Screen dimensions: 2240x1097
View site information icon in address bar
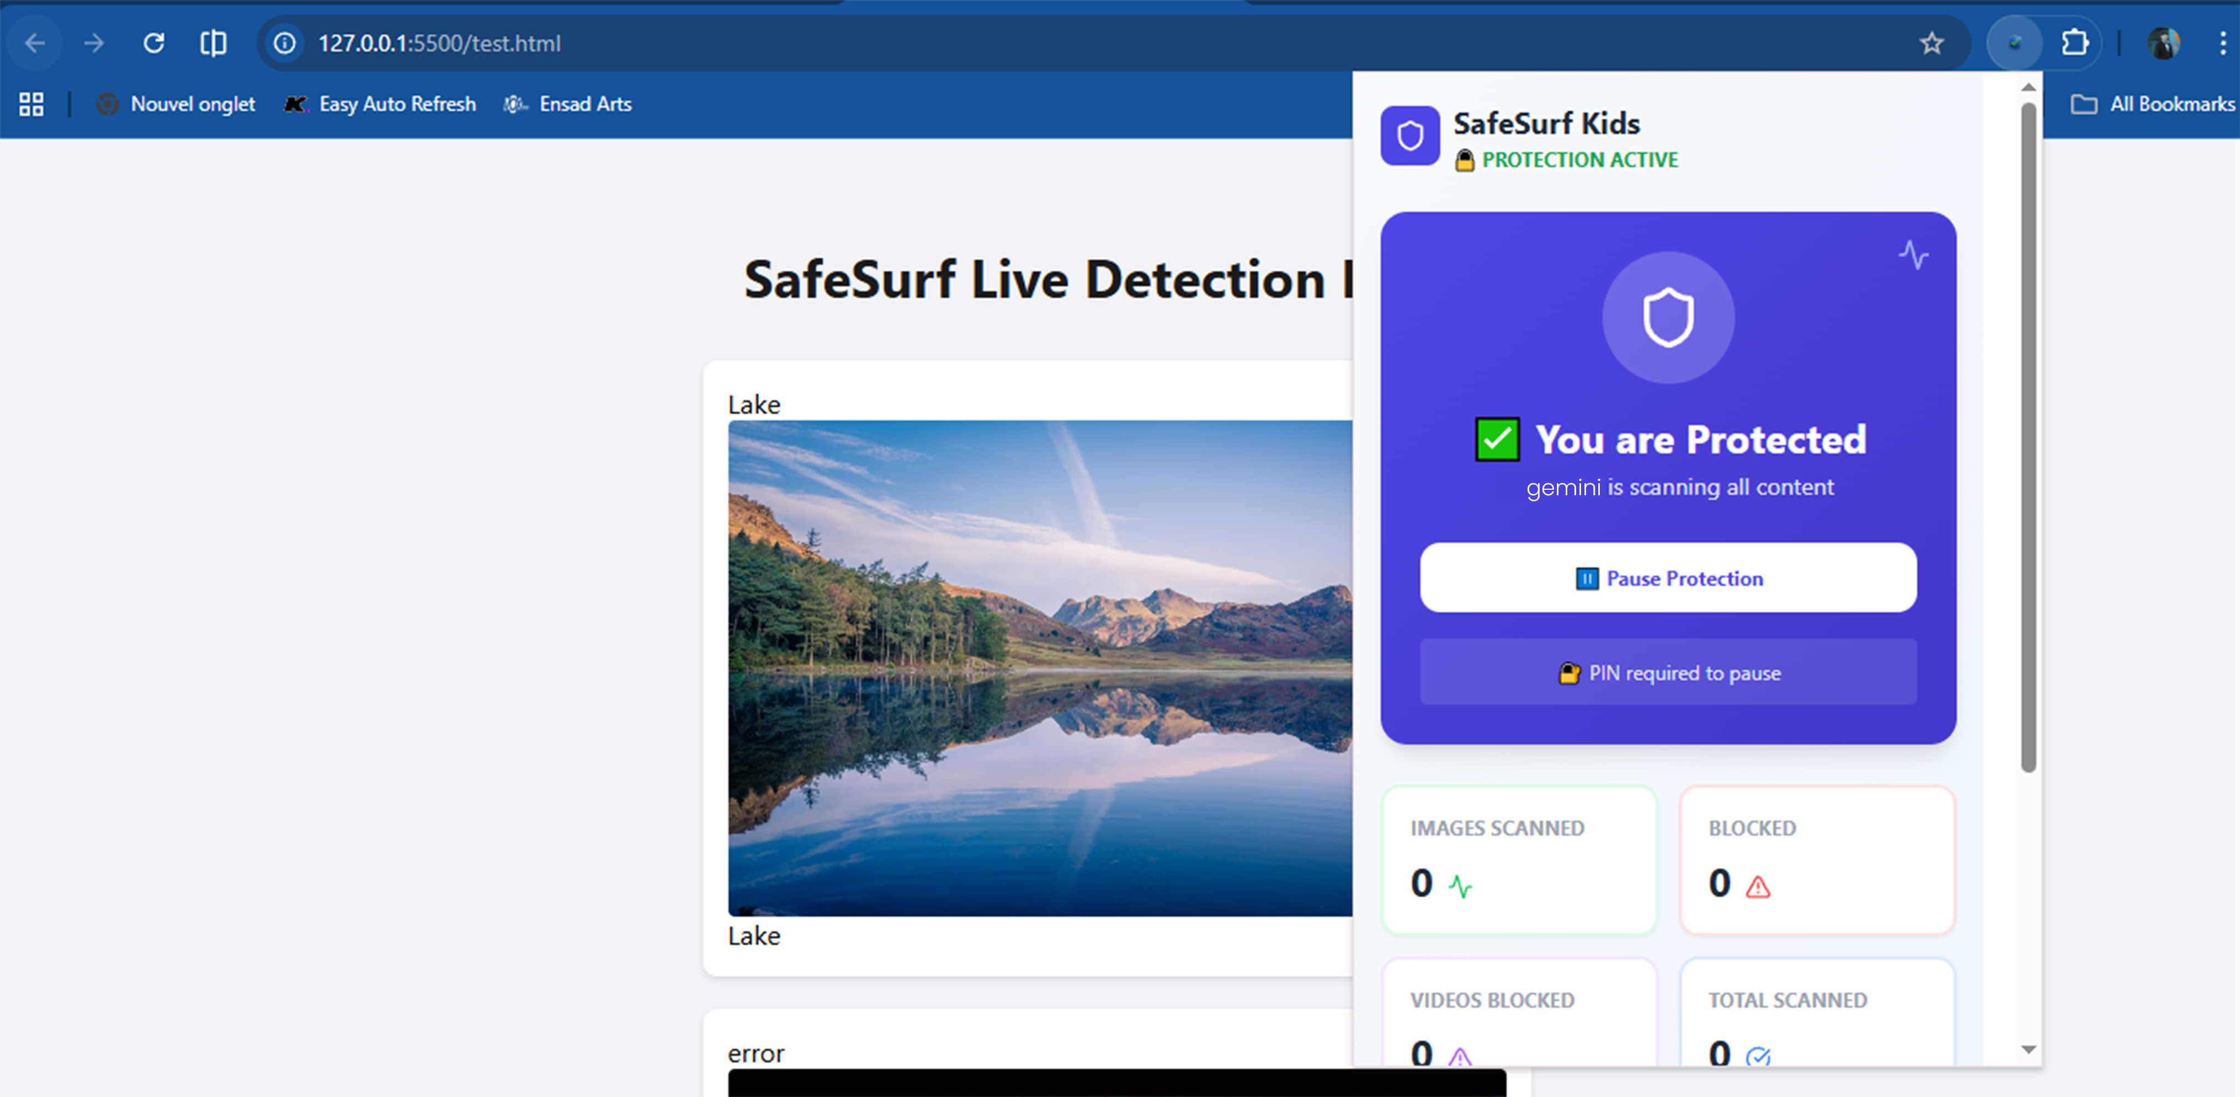click(284, 42)
